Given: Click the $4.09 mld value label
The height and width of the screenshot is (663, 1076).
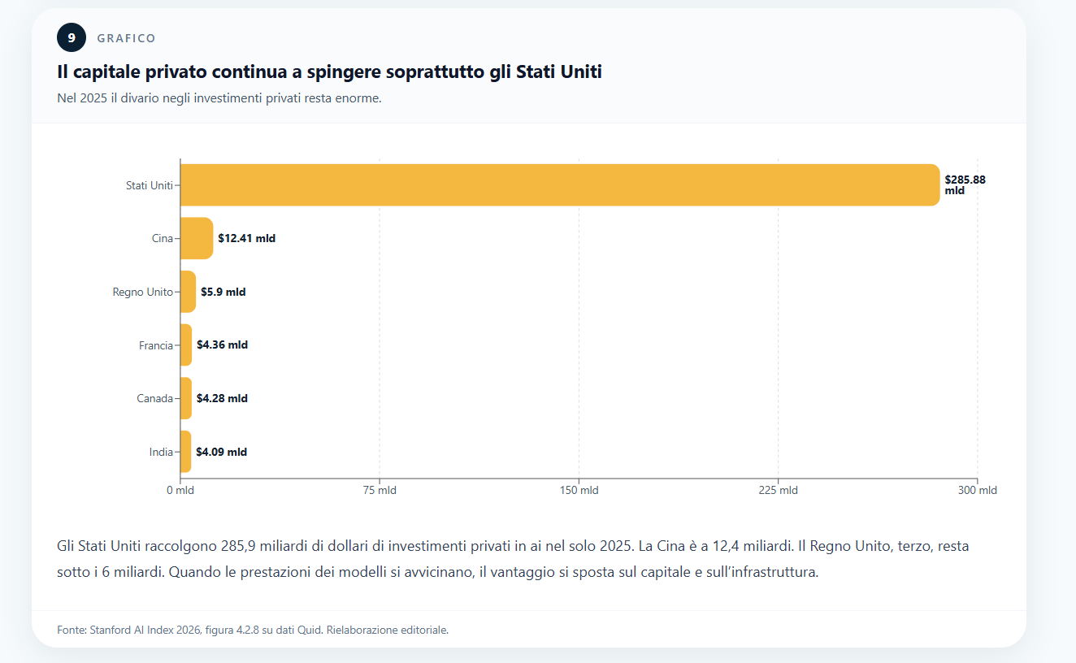Looking at the screenshot, I should [x=221, y=452].
